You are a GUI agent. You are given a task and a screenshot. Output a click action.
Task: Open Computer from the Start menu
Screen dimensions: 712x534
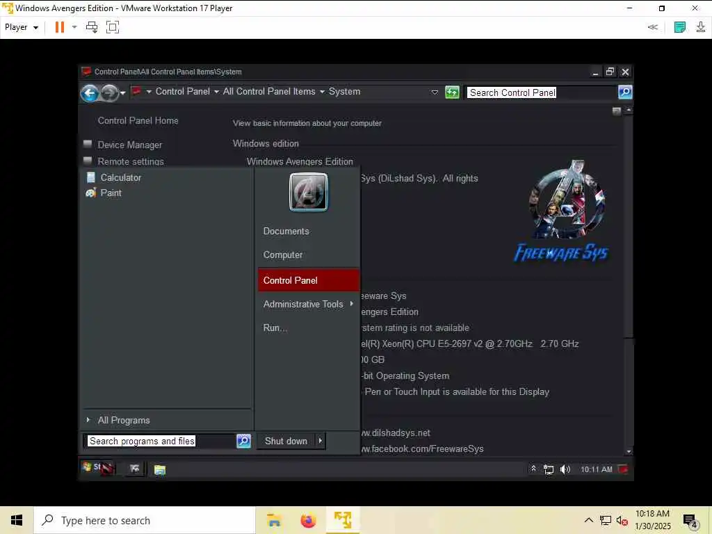pyautogui.click(x=283, y=254)
